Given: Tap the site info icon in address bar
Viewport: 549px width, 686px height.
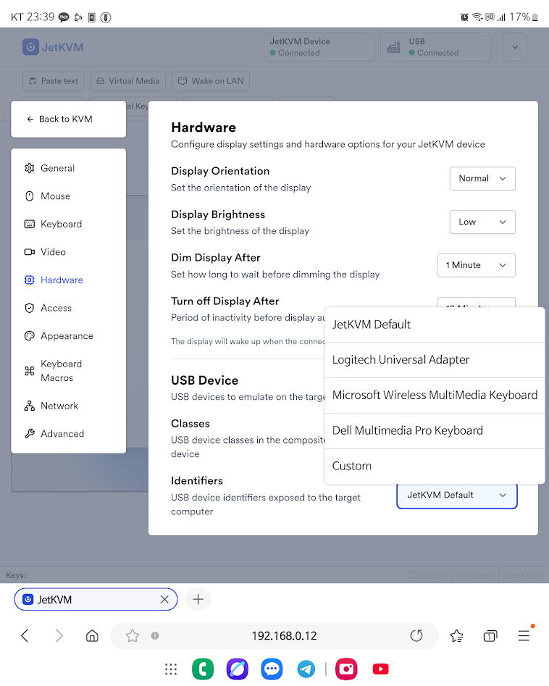Looking at the screenshot, I should (x=155, y=636).
